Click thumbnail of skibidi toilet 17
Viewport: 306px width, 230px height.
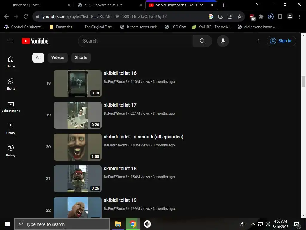coord(78,115)
